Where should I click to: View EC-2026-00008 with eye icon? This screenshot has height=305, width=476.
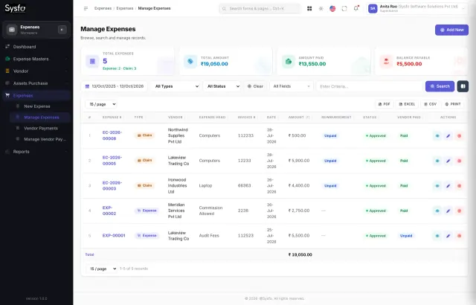[437, 135]
